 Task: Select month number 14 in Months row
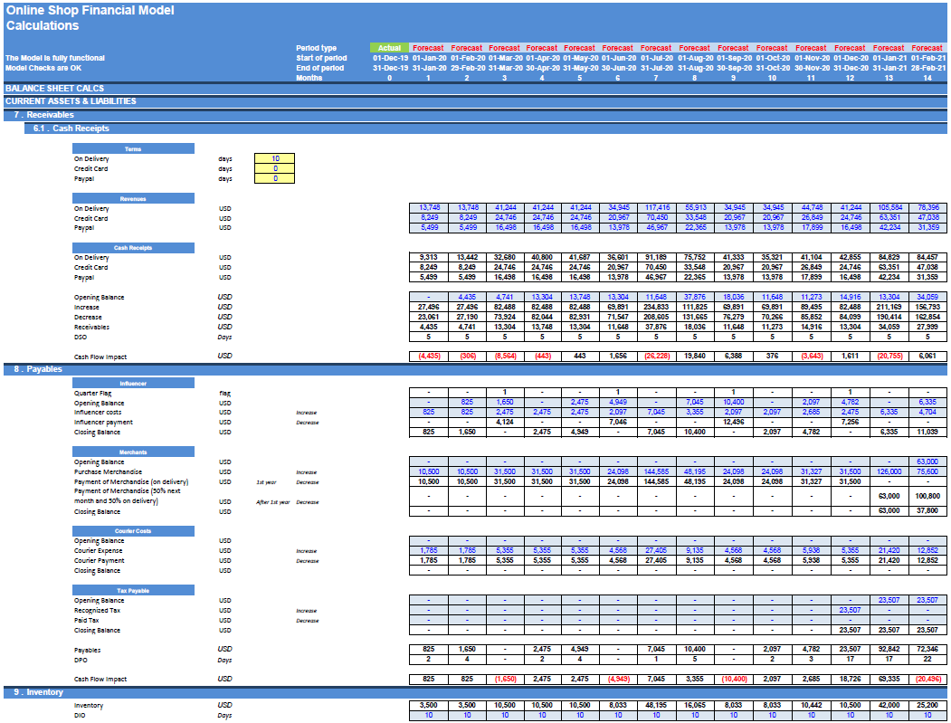[x=927, y=78]
